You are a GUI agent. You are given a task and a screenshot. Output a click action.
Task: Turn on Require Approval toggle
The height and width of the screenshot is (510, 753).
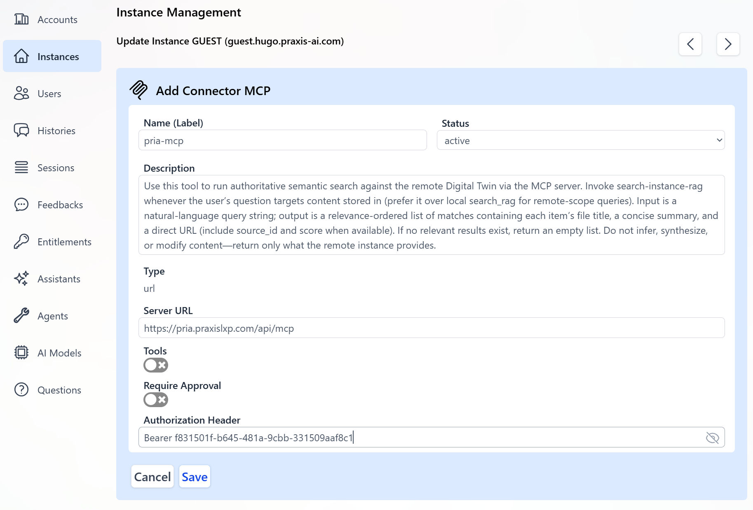pyautogui.click(x=156, y=400)
